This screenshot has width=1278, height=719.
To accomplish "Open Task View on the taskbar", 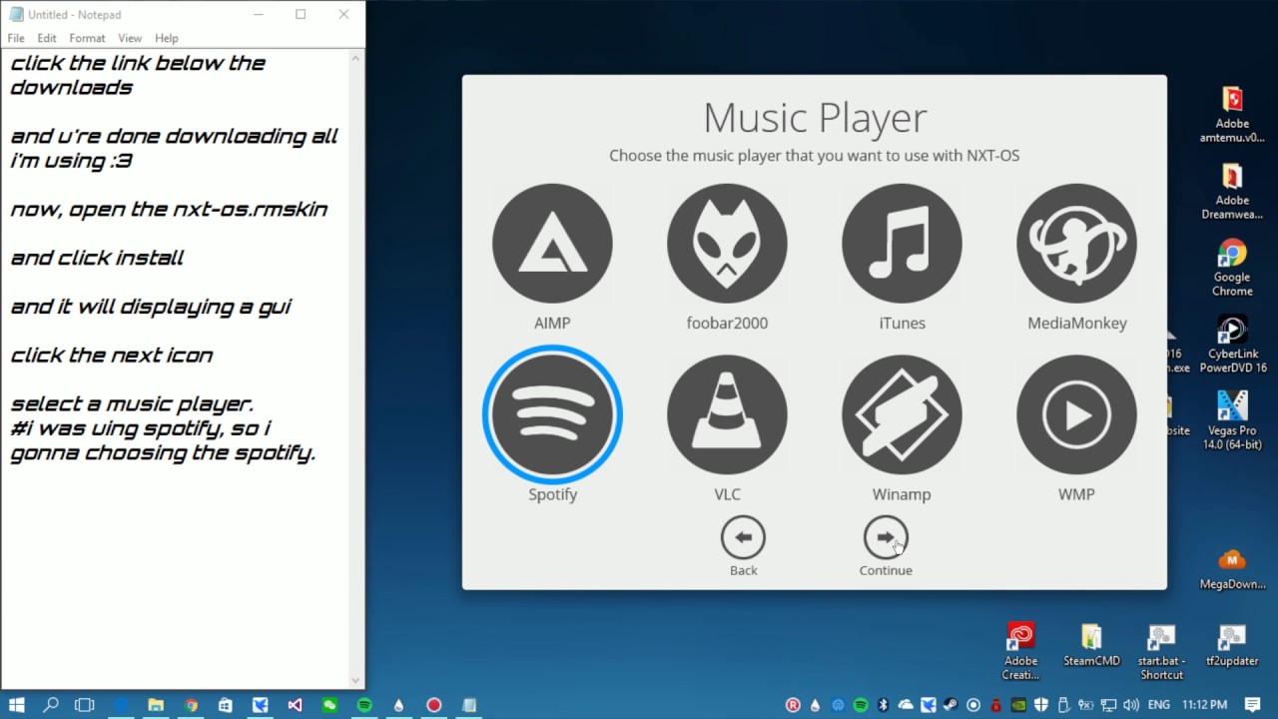I will [85, 705].
